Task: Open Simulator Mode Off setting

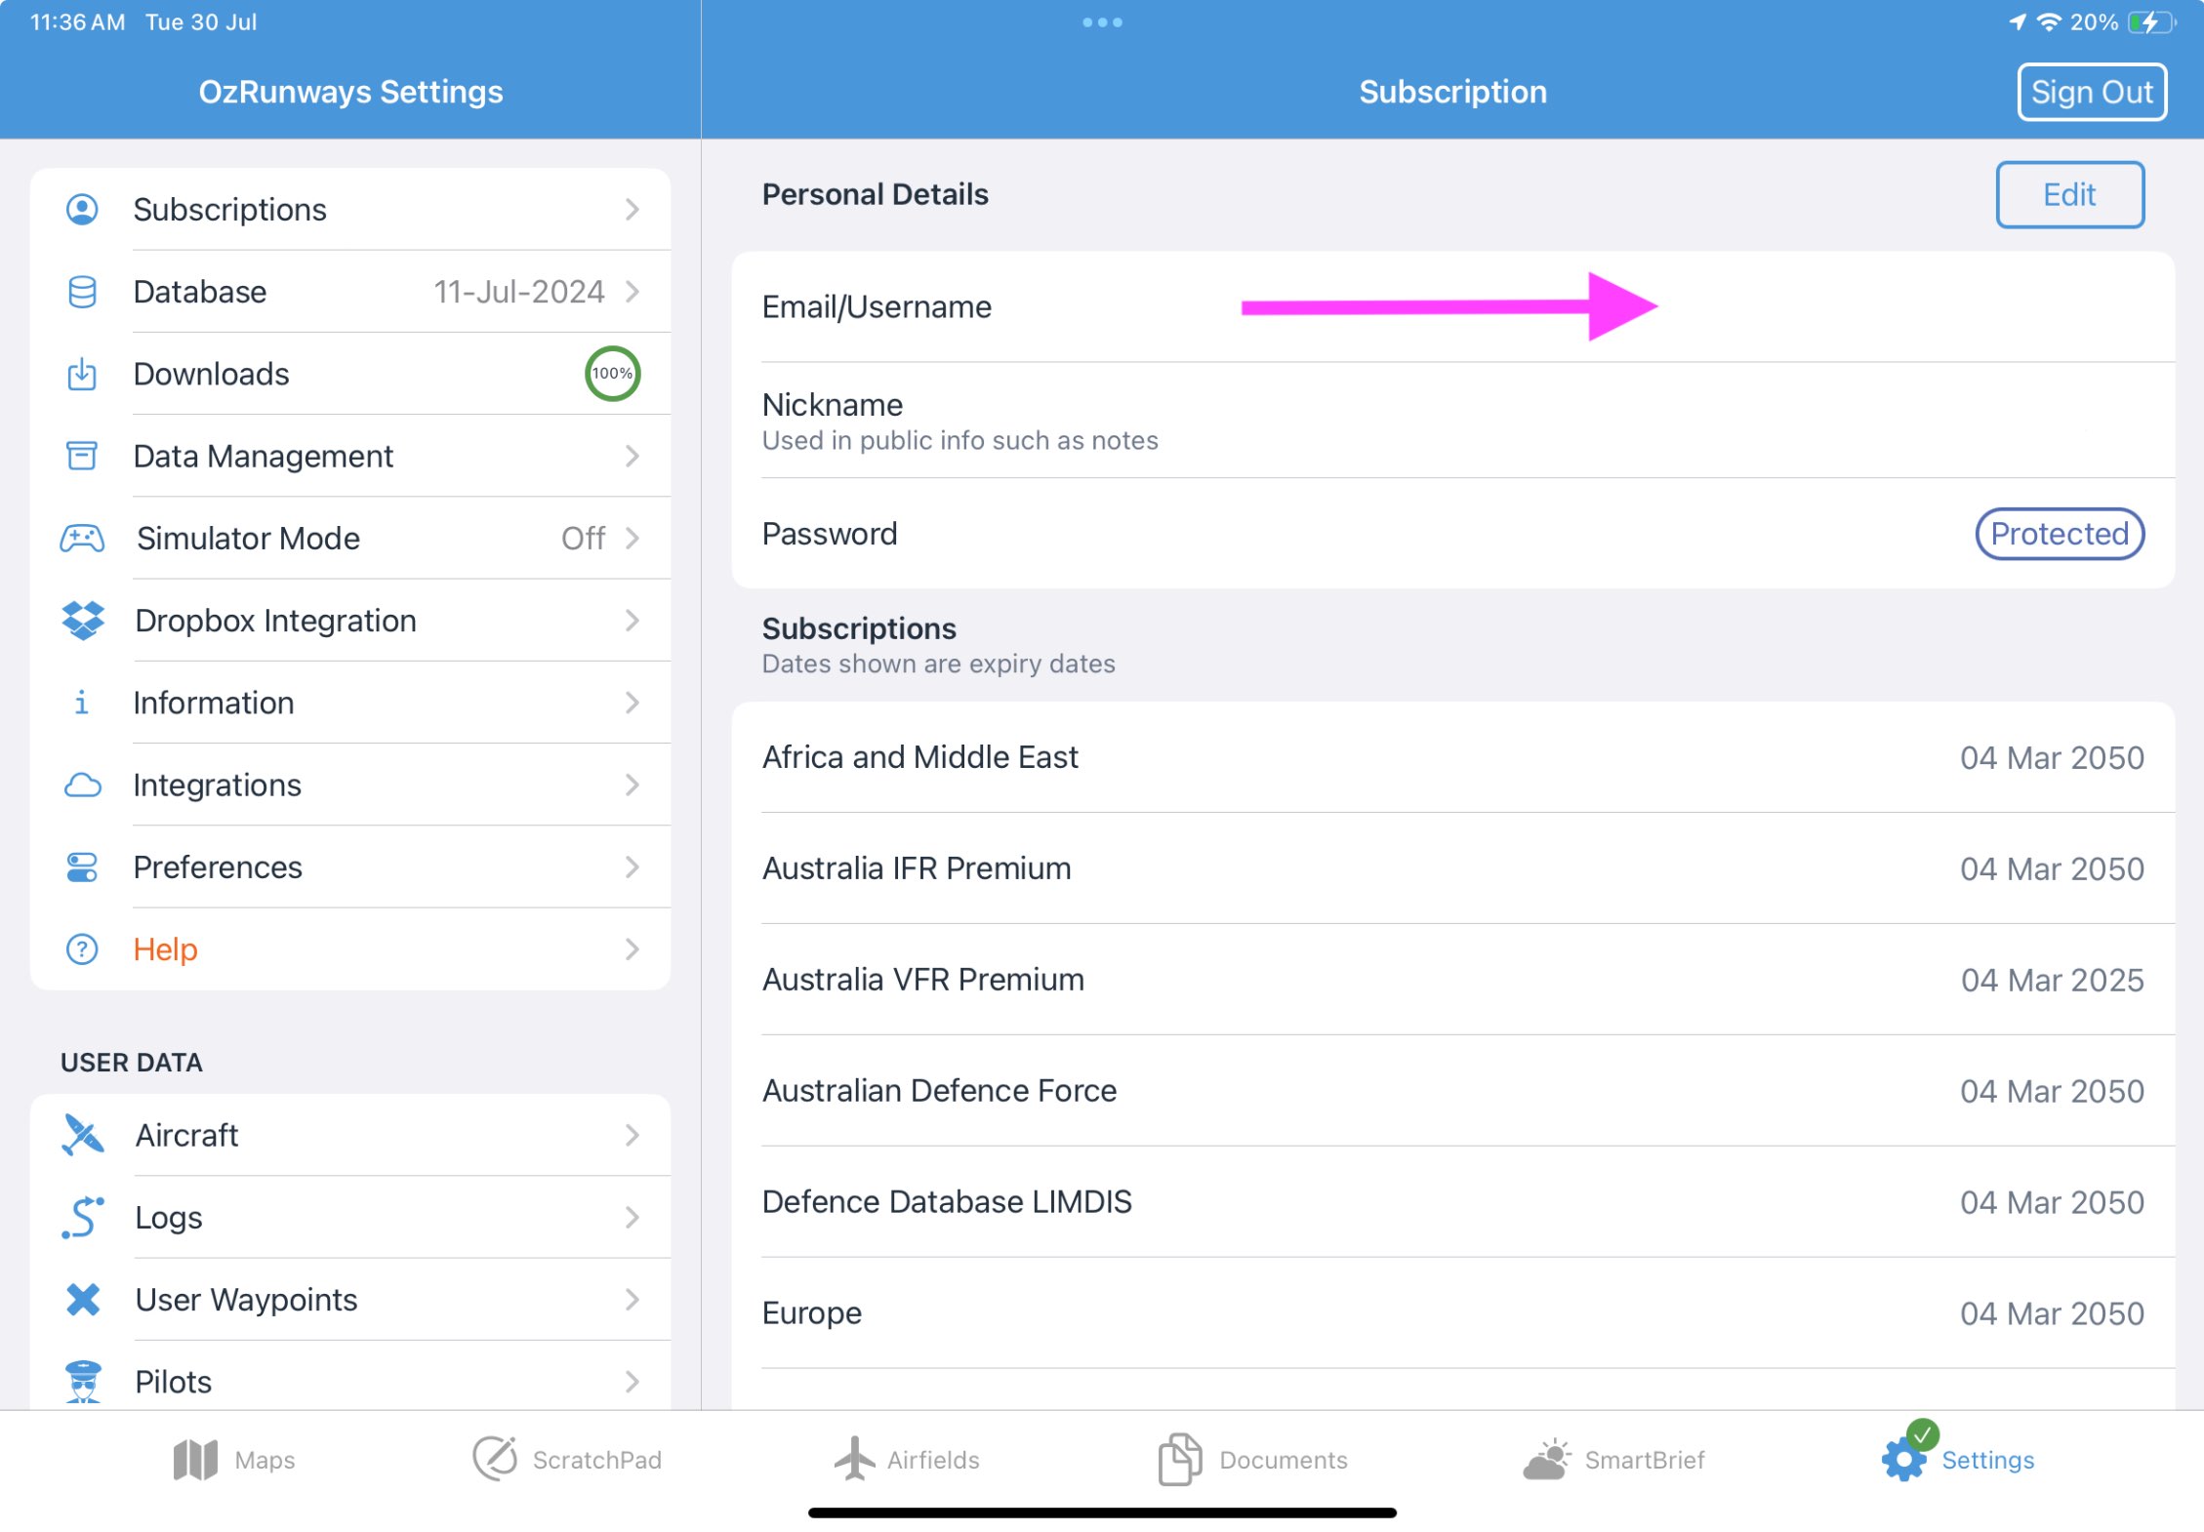Action: (x=583, y=539)
